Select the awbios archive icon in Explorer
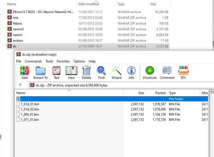 pyautogui.click(x=9, y=40)
